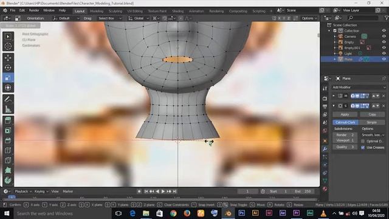
Task: Open the Smooth, keep corners dropdown
Action: 373,135
